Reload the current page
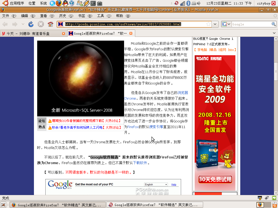 (31, 24)
